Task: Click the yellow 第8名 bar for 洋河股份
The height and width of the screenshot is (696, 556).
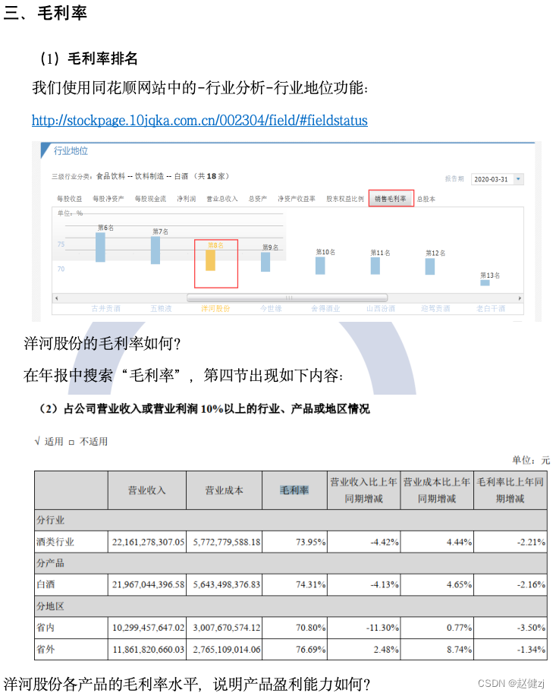Action: tap(210, 260)
